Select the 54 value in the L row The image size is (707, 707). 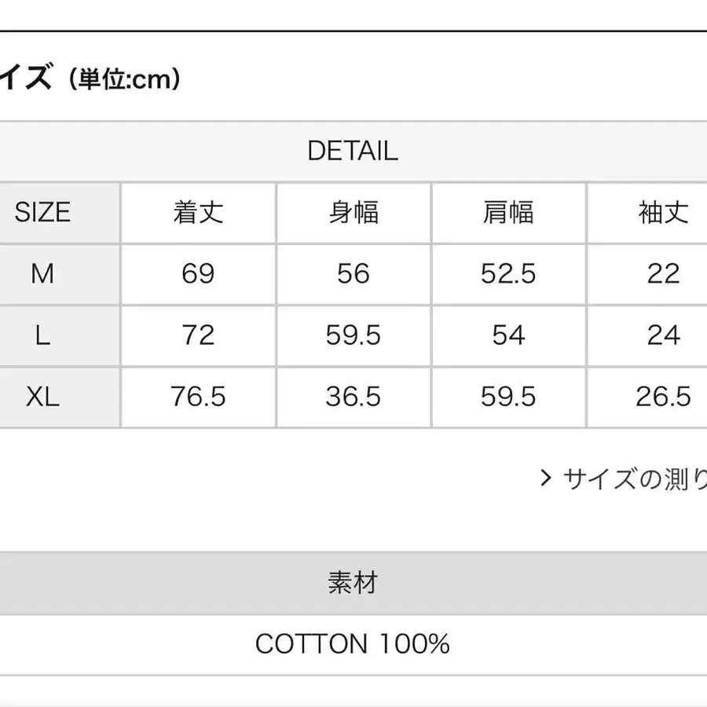(x=508, y=335)
